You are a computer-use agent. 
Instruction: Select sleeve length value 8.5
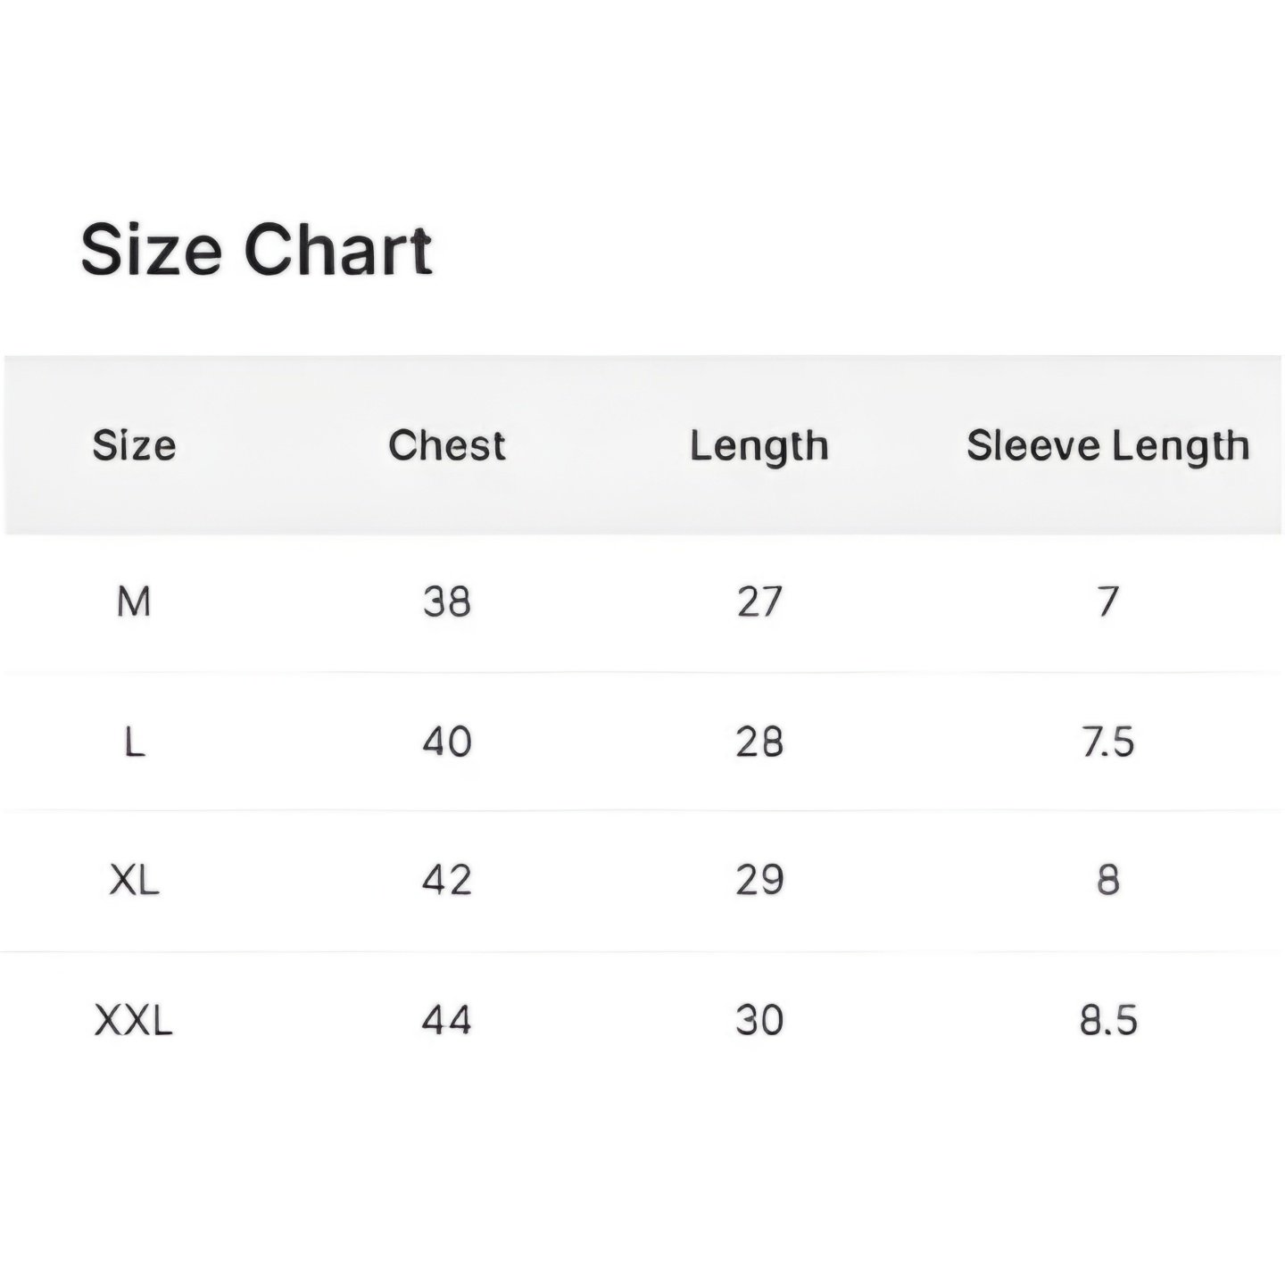[1107, 1020]
